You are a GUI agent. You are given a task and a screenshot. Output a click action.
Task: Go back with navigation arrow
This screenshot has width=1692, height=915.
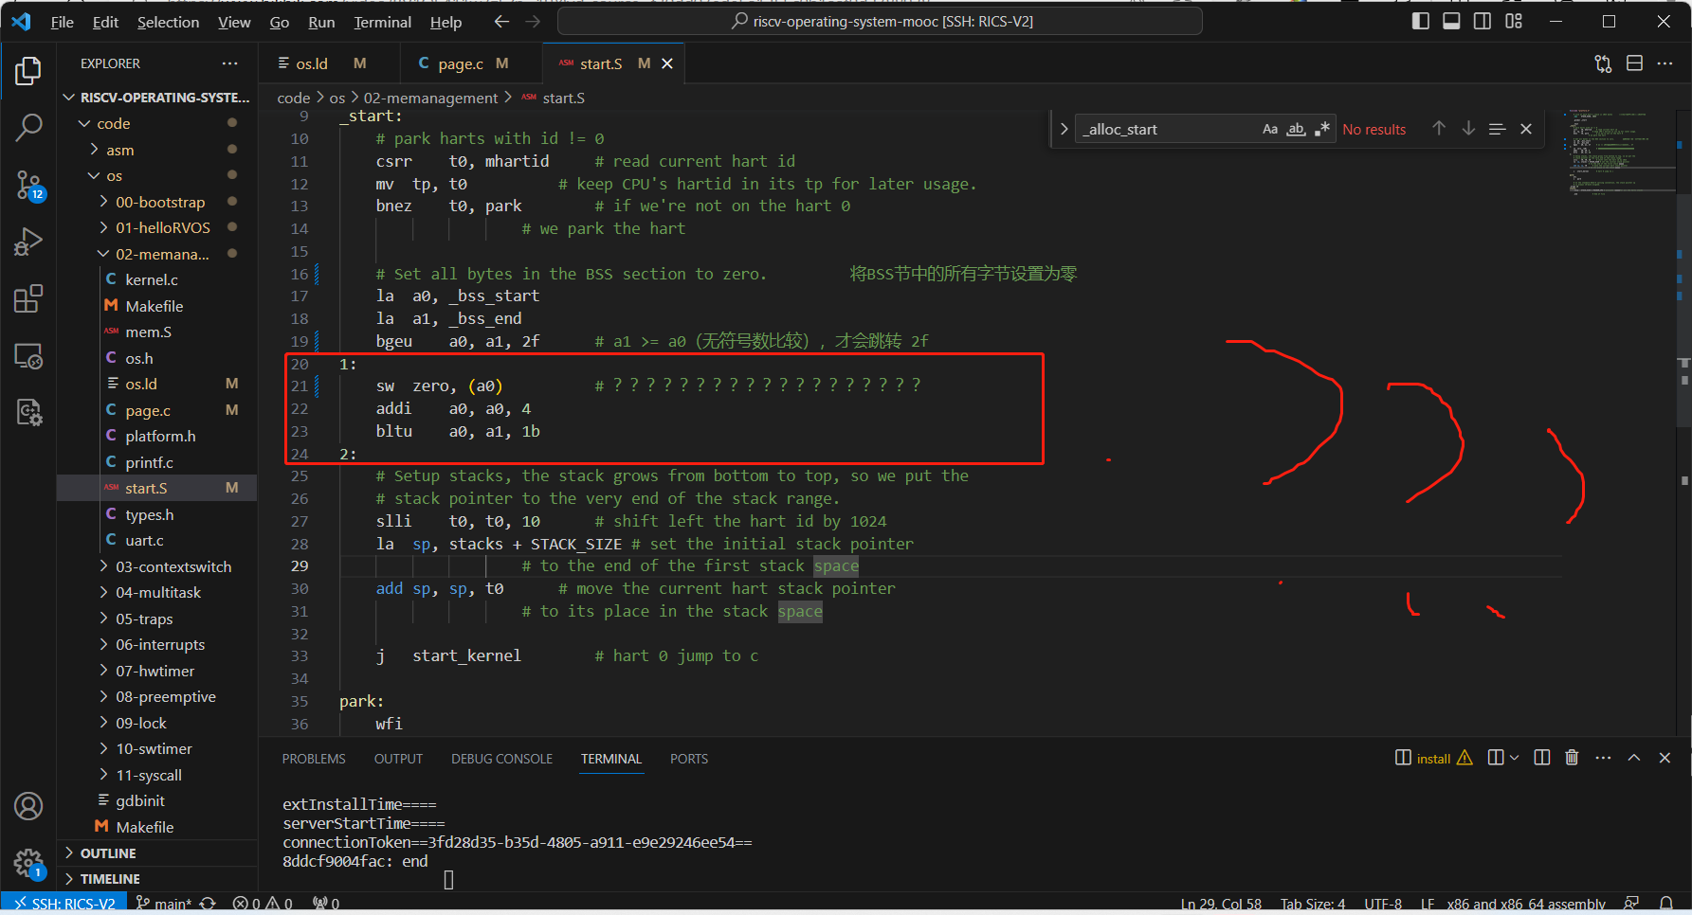point(501,22)
